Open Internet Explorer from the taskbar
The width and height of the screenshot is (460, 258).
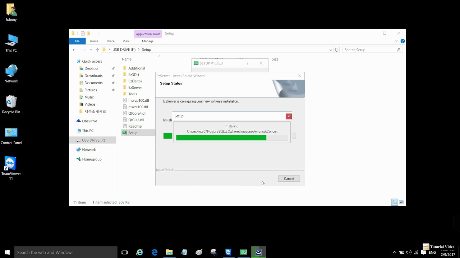click(x=140, y=252)
